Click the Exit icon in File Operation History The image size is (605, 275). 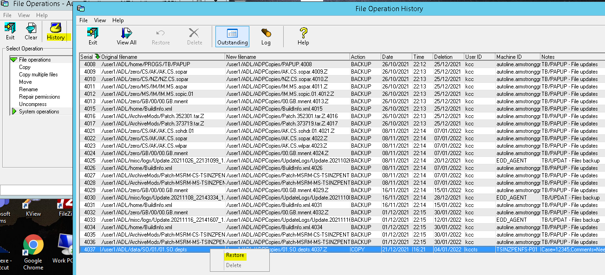(93, 36)
